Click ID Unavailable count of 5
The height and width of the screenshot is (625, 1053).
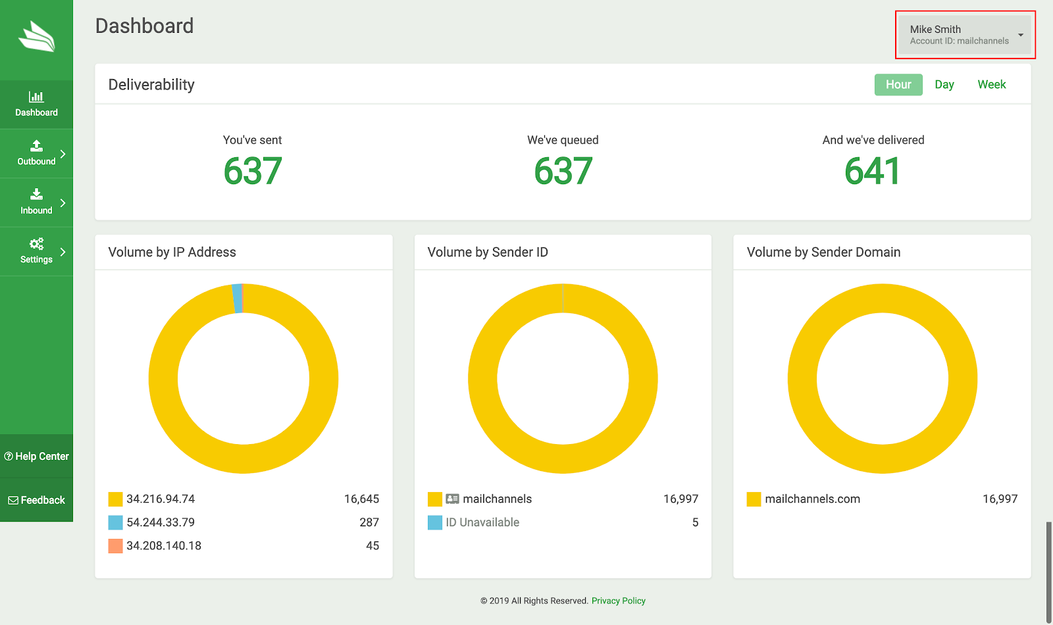point(695,522)
